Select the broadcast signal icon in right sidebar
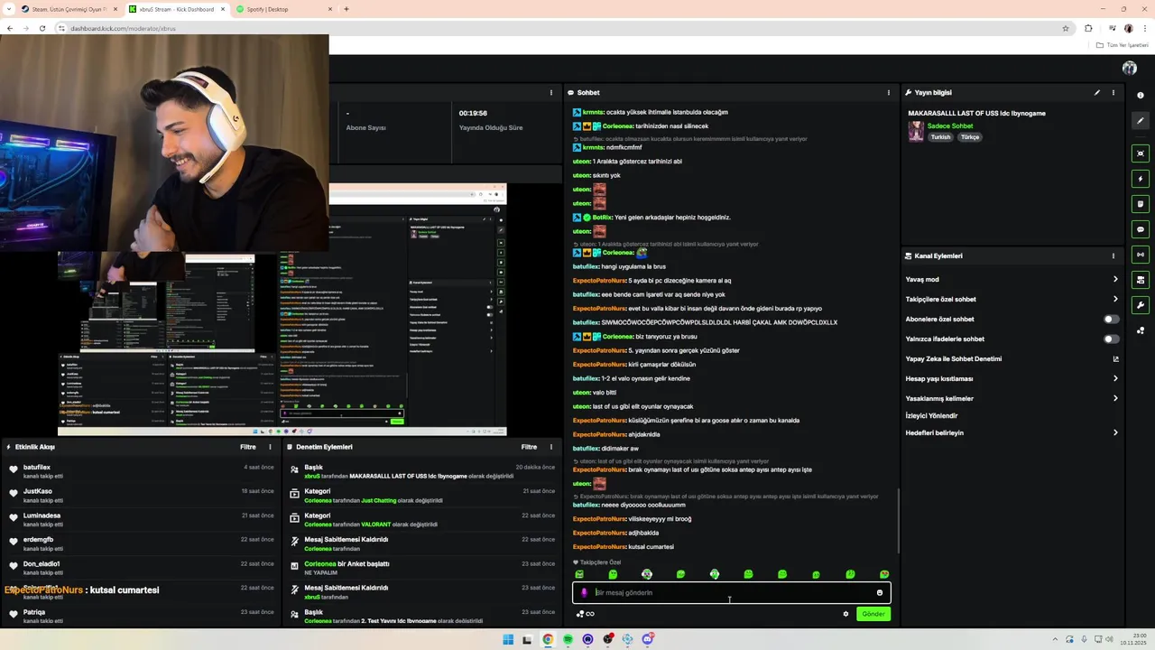This screenshot has height=650, width=1155. coord(1141,255)
